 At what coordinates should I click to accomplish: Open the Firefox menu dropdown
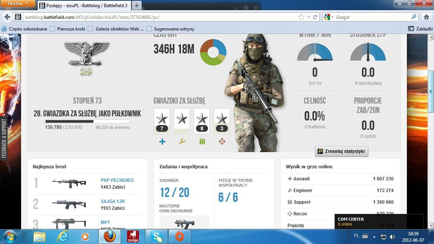18,3
